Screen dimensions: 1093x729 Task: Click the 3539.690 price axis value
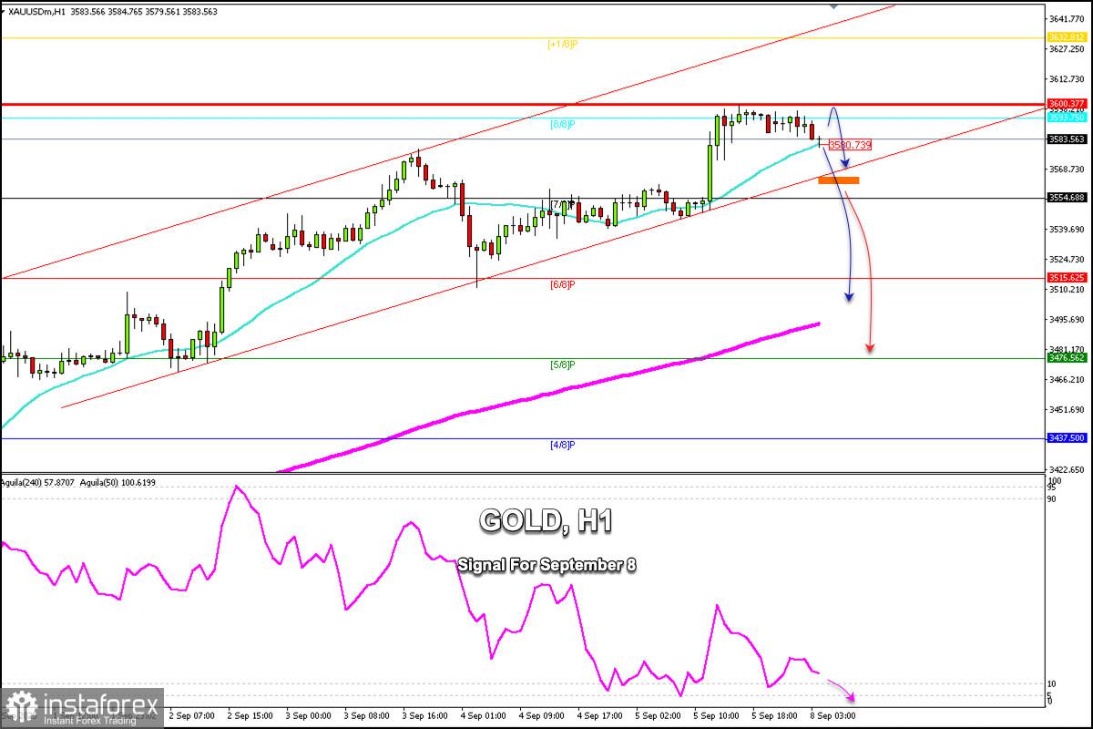(x=1067, y=229)
